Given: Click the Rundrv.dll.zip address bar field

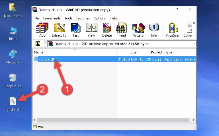Looking at the screenshot, I should 122,44.
